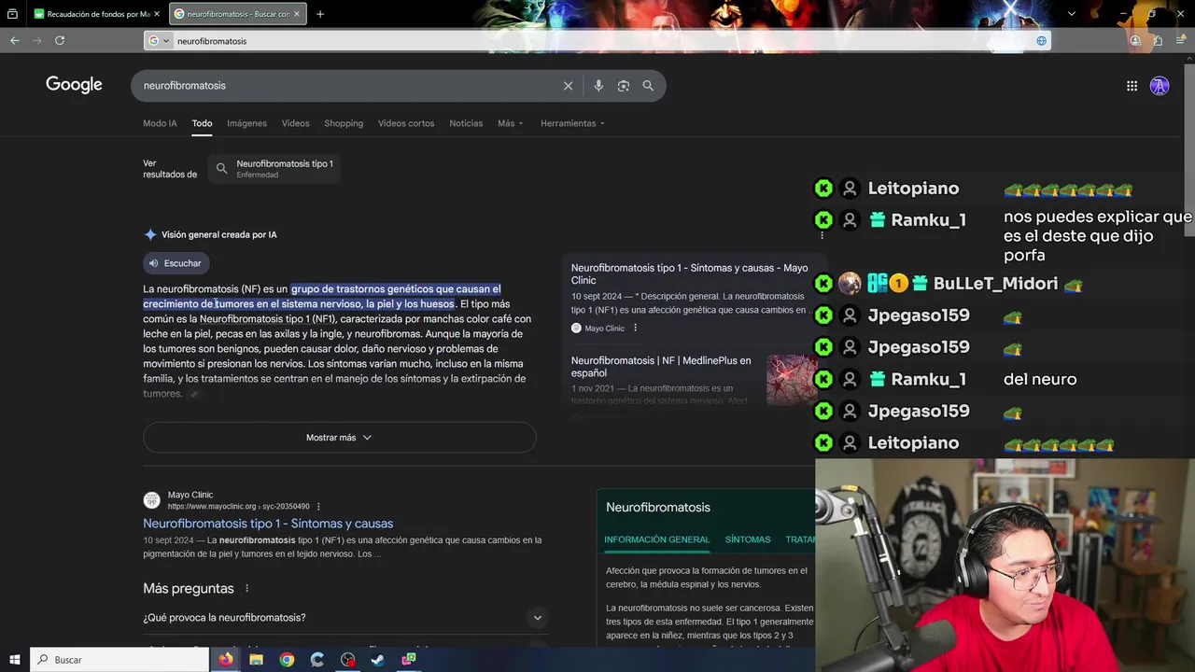This screenshot has height=672, width=1195.
Task: Reload the current page
Action: tap(60, 40)
